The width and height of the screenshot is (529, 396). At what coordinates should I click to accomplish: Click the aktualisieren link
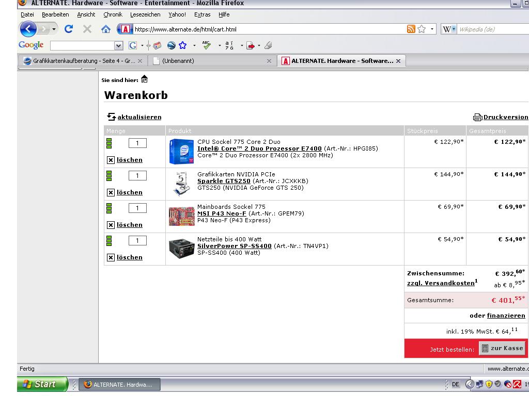pos(139,117)
